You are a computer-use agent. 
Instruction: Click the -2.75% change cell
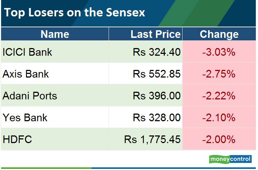(x=219, y=74)
